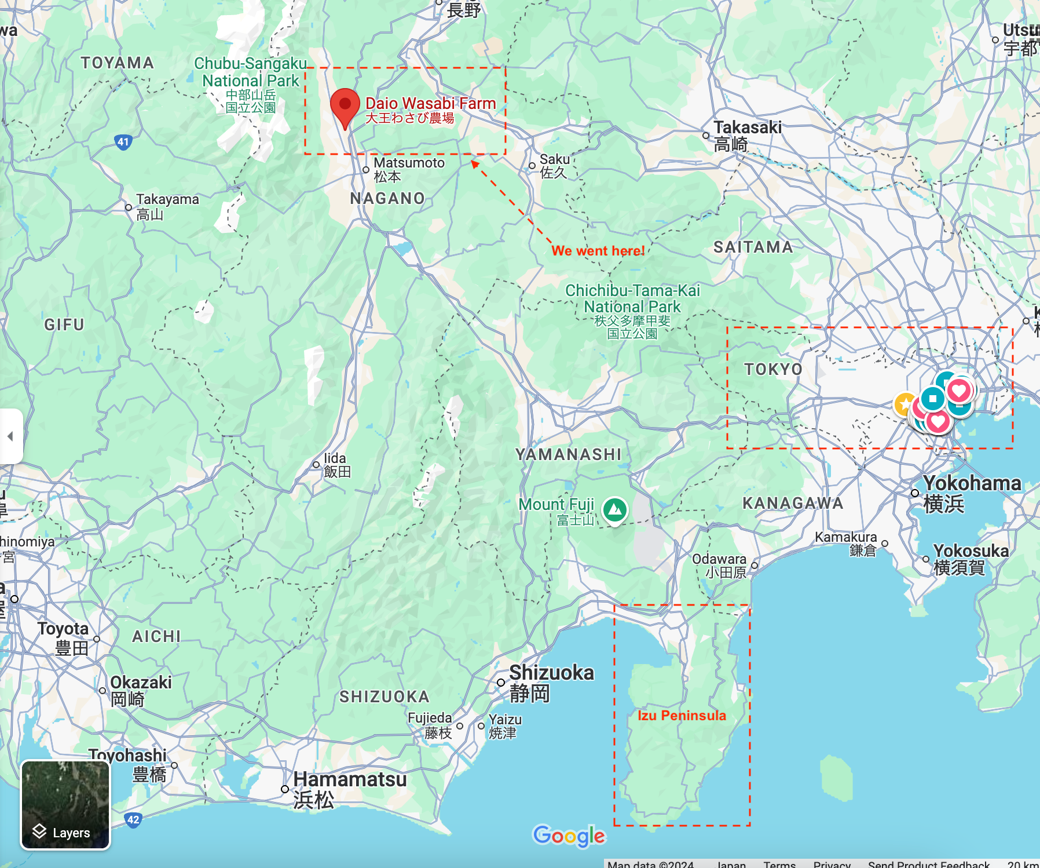
Task: Click the Odawara city dot marker
Action: 755,566
